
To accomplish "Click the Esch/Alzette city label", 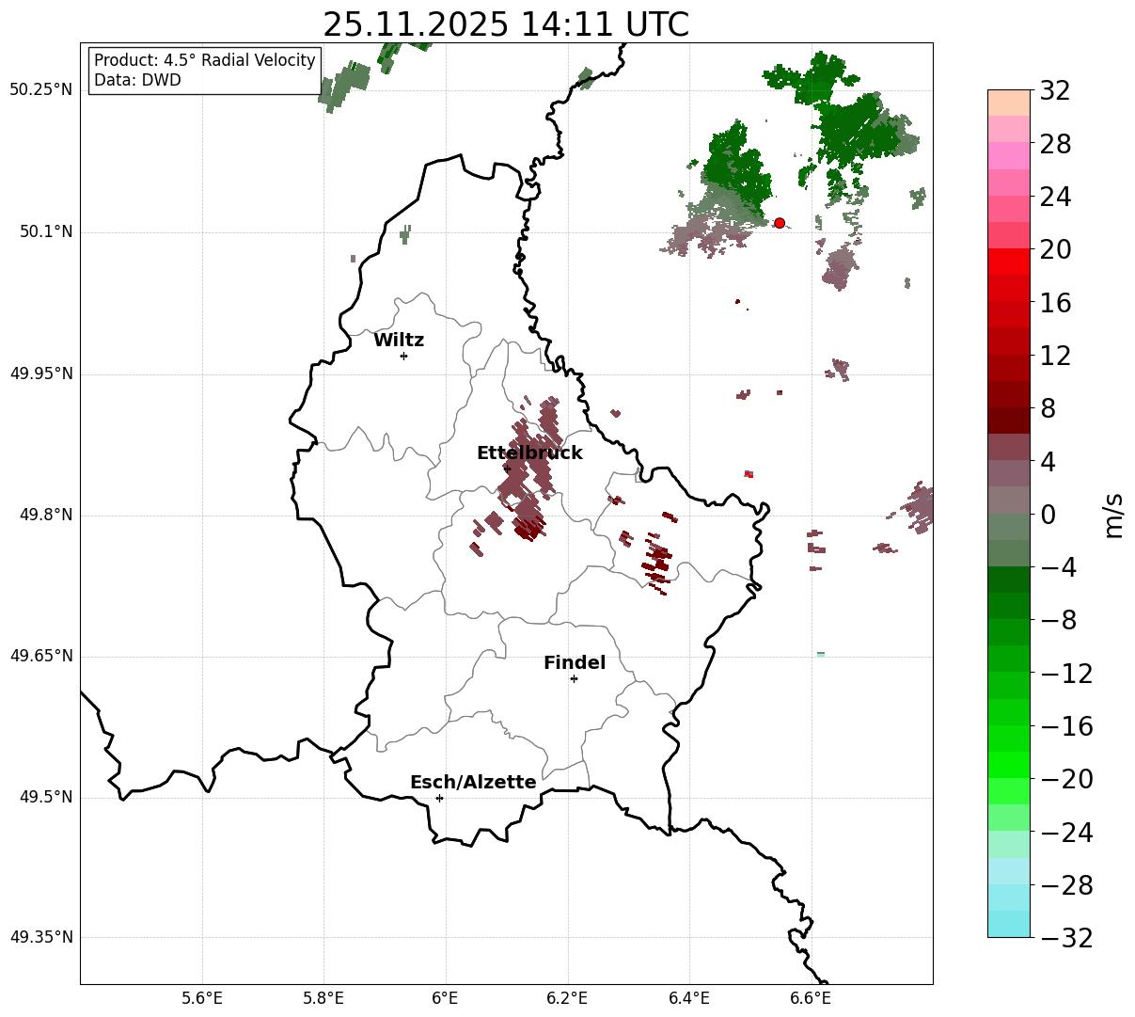I will (473, 783).
